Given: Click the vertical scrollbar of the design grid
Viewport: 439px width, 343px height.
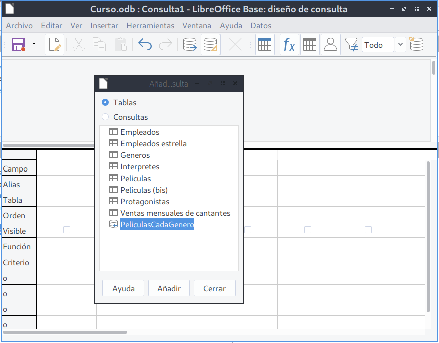Looking at the screenshot, I should (x=428, y=237).
